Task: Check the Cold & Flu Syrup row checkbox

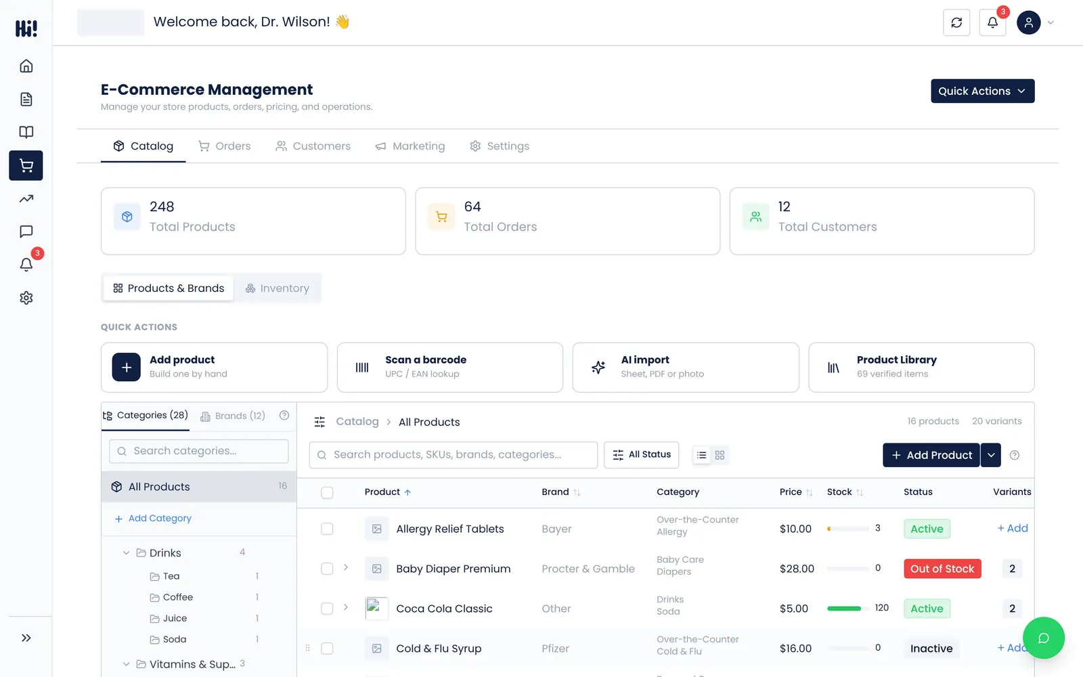Action: (x=327, y=649)
